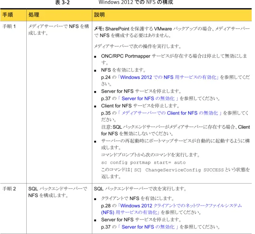Click text 'クライアントで NFS を有効にします。'

138,198
